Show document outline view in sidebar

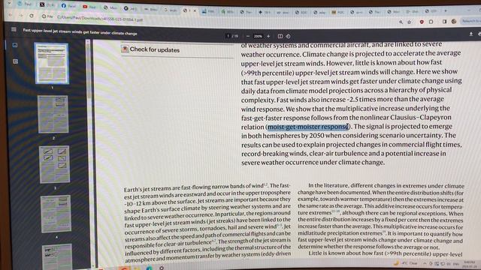coord(15,61)
